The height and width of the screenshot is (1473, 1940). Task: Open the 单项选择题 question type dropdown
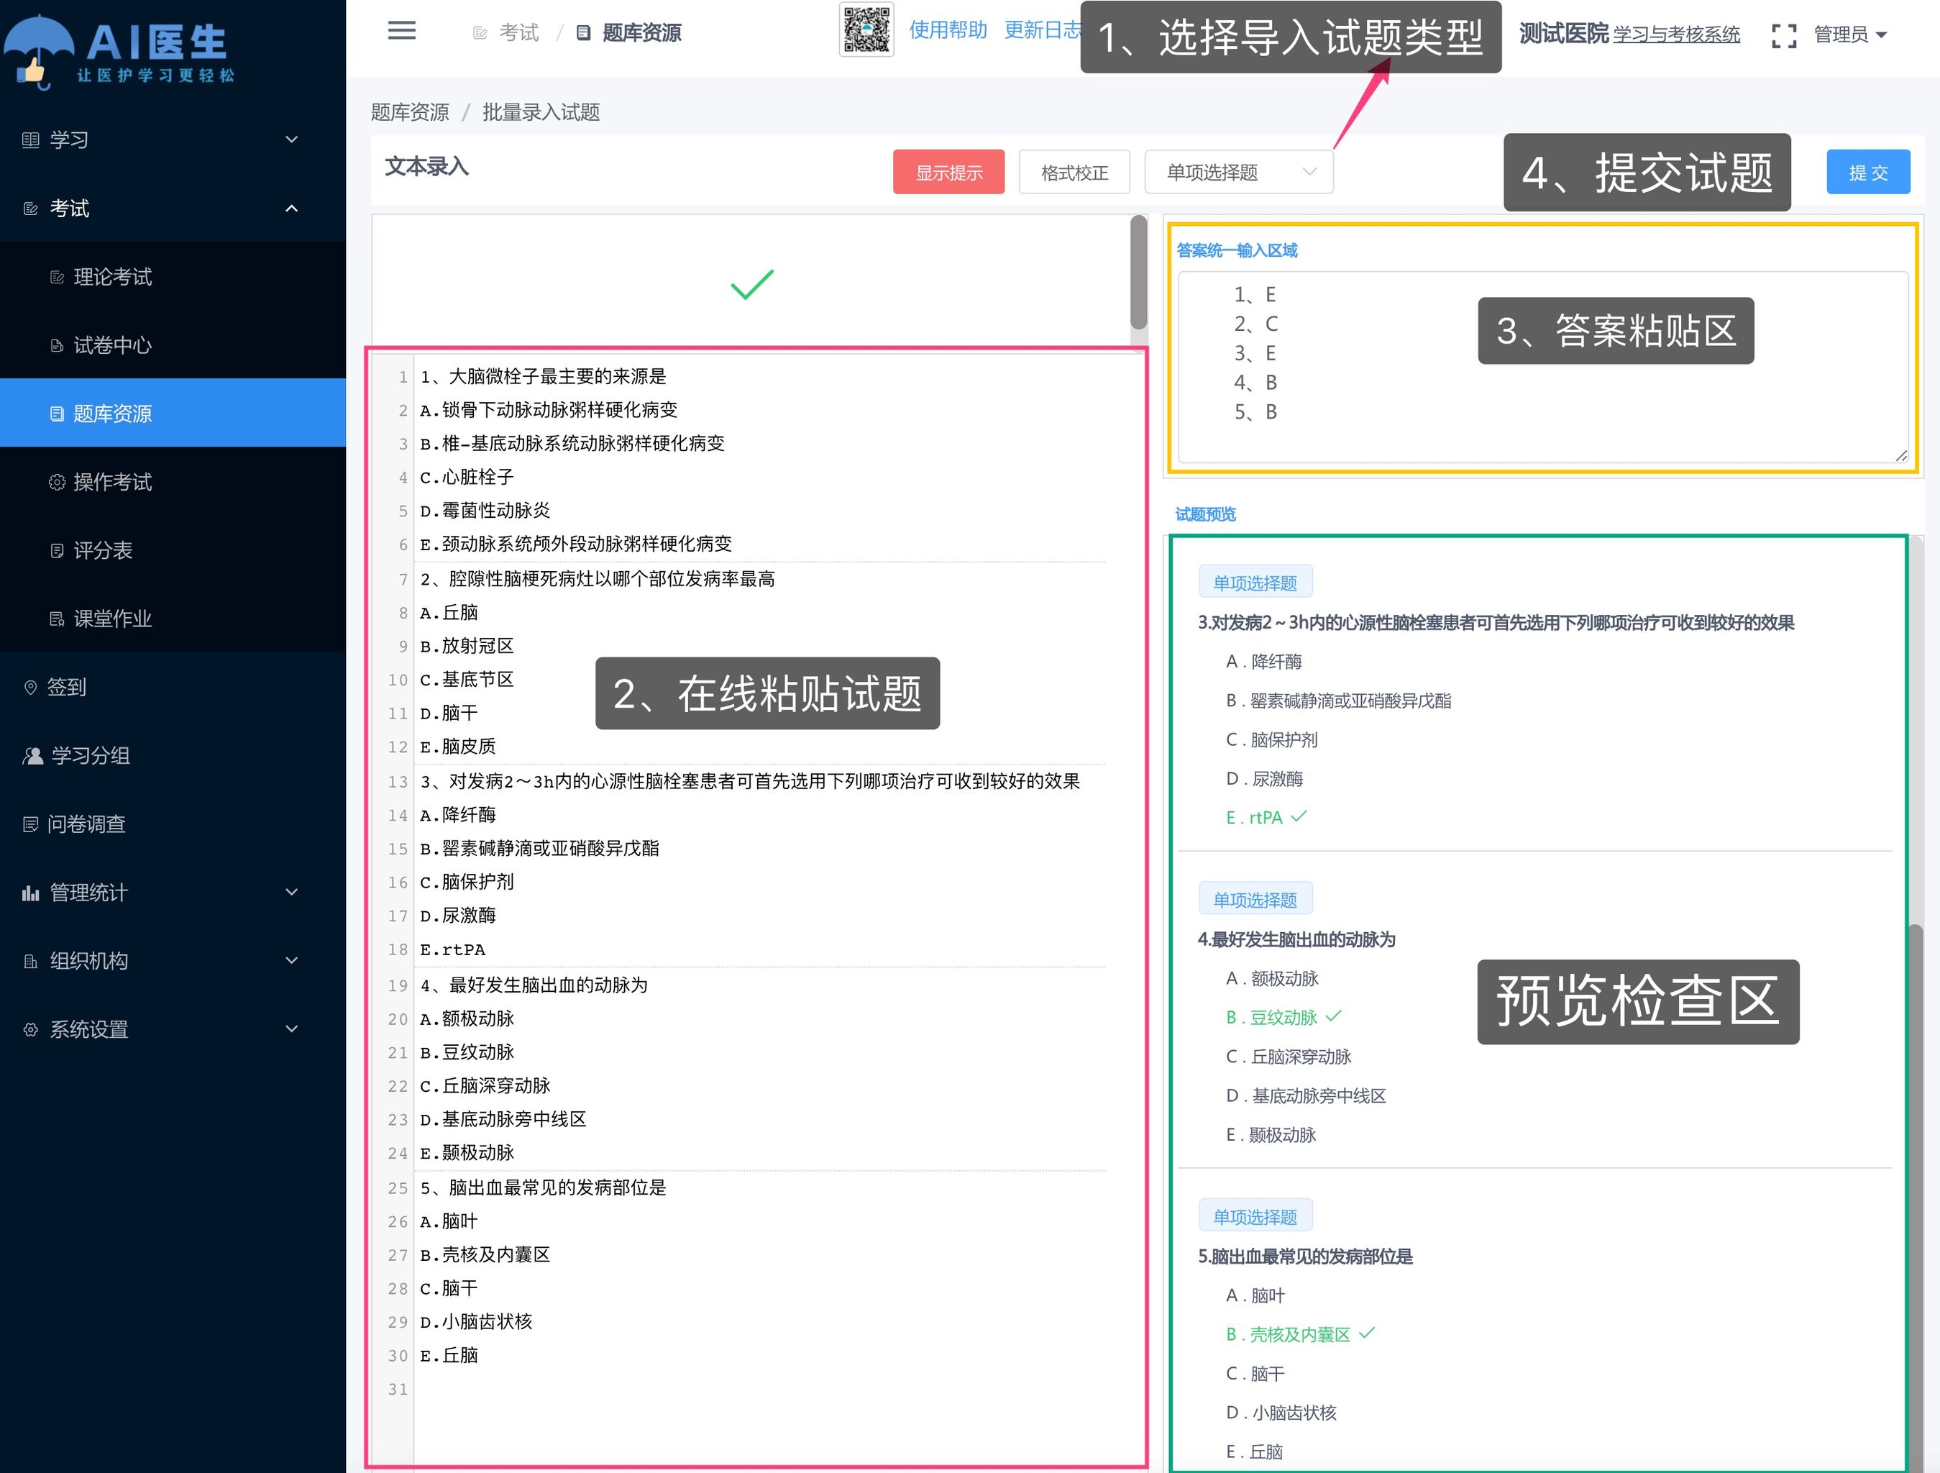coord(1238,172)
